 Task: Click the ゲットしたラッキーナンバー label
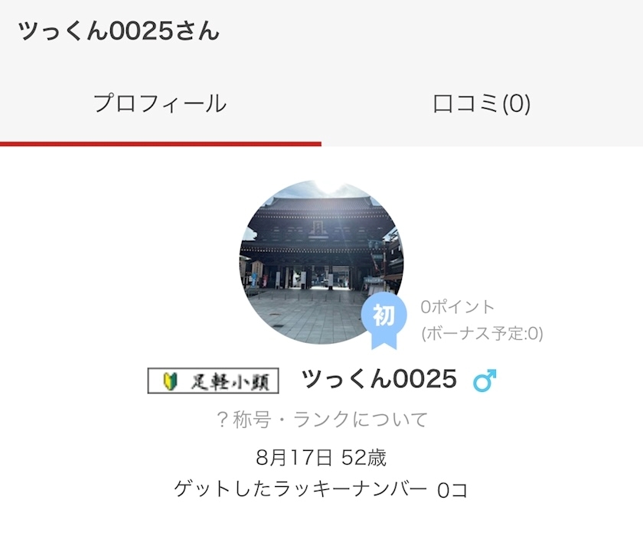(301, 489)
